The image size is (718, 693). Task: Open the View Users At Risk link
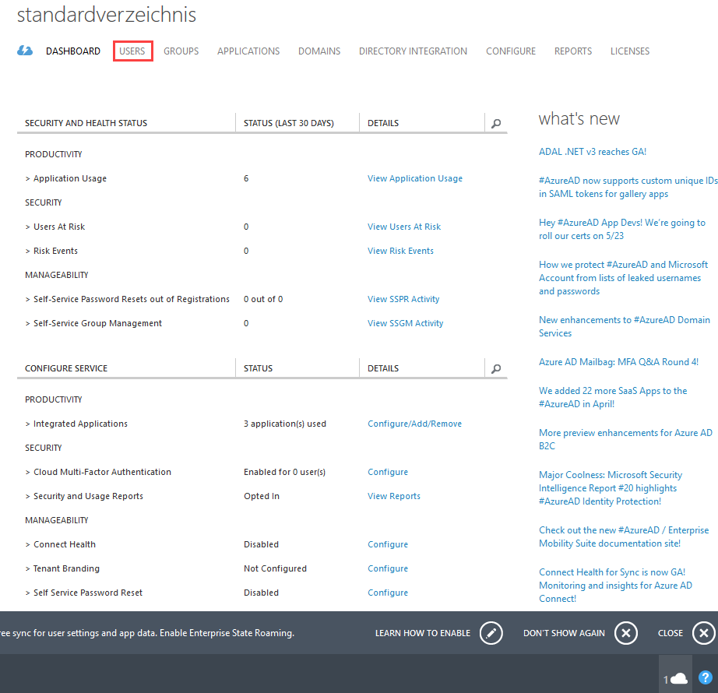404,227
